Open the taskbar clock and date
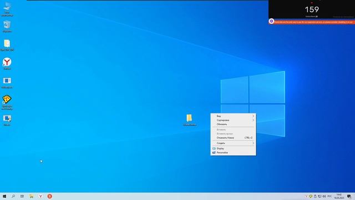Viewport: 355px width, 200px height. click(x=339, y=196)
